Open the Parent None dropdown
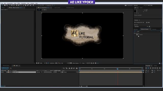This screenshot has width=163, height=91. point(70,72)
